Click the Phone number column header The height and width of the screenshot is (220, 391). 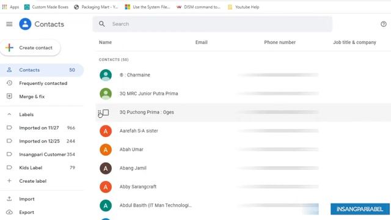coord(280,42)
